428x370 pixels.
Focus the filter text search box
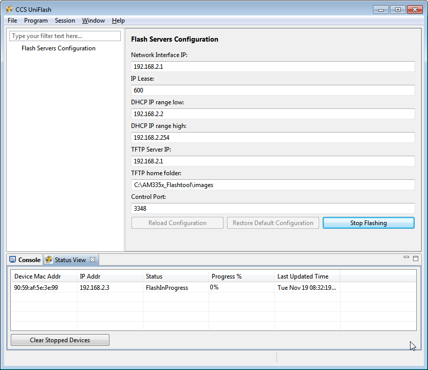click(x=65, y=36)
